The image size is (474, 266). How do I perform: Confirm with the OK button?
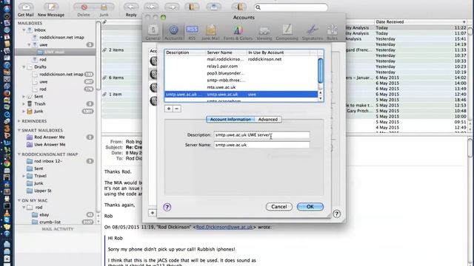310,207
